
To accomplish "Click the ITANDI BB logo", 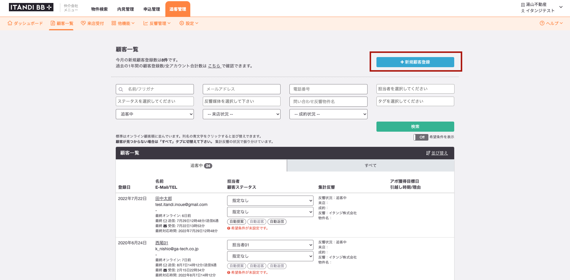I will coord(31,7).
